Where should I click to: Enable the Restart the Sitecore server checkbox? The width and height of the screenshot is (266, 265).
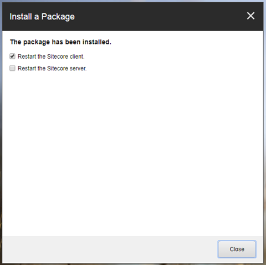pos(12,68)
